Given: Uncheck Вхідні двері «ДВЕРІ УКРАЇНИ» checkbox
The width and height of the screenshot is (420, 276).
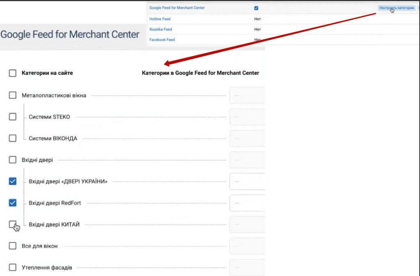Looking at the screenshot, I should click(x=13, y=181).
